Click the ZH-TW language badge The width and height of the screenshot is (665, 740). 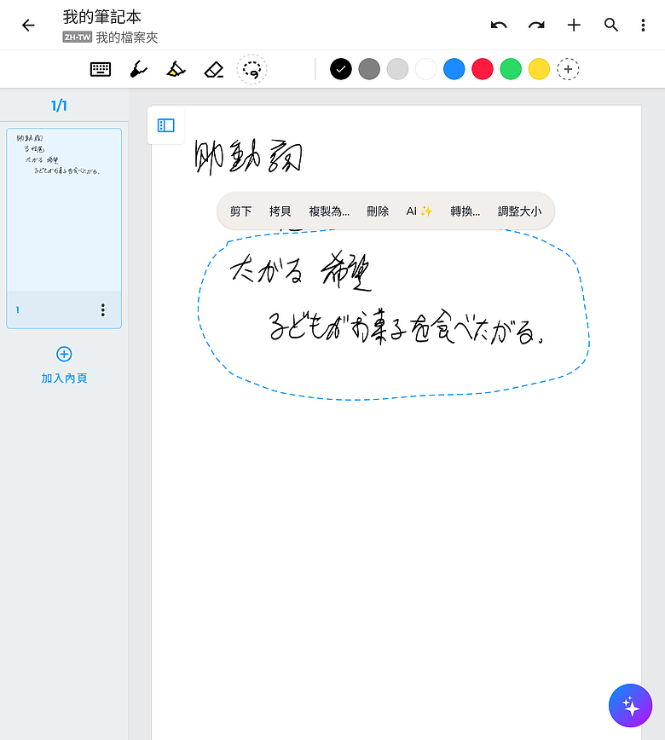[x=77, y=38]
